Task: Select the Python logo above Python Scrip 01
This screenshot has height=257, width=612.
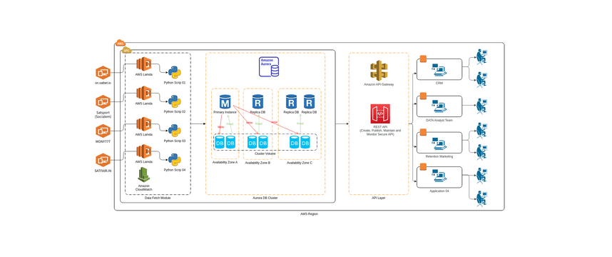Action: (x=175, y=73)
